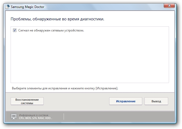The image size is (182, 129).
Task: Click the system information monitor icon
Action: 14,117
